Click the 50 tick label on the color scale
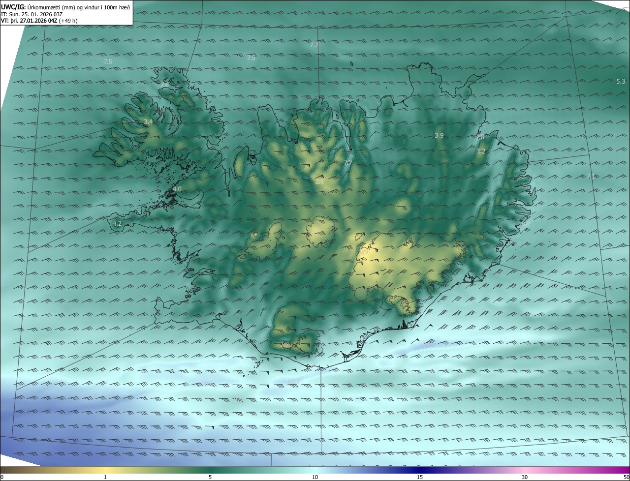 626,477
